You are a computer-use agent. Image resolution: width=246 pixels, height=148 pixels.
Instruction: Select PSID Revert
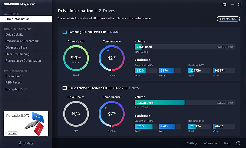pos(13,83)
